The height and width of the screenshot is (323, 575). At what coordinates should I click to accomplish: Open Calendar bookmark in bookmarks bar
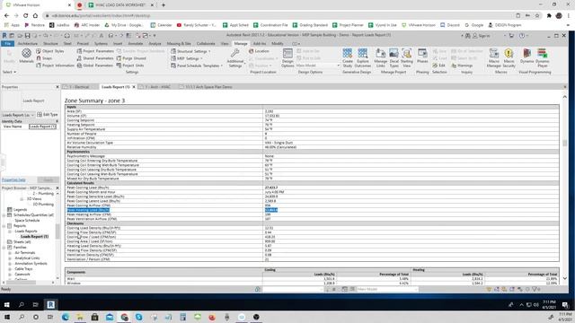161,25
